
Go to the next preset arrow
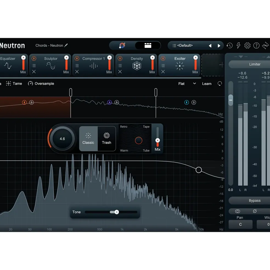tap(219, 46)
